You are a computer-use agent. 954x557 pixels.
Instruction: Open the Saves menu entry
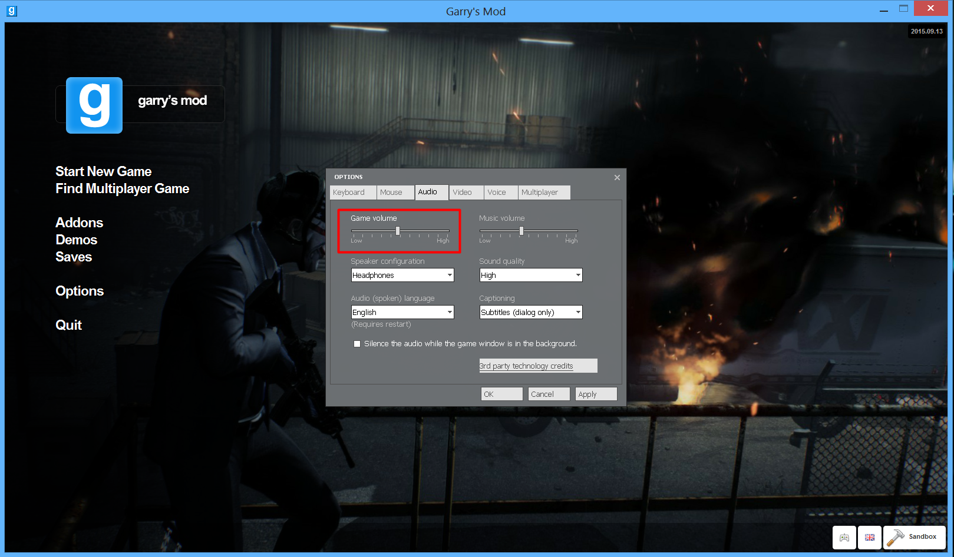(x=74, y=257)
